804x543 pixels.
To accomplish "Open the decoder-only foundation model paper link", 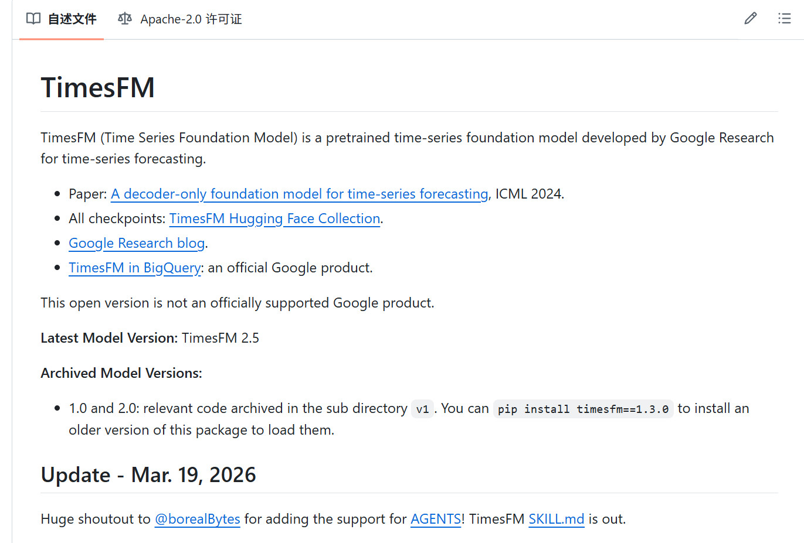I will [299, 194].
